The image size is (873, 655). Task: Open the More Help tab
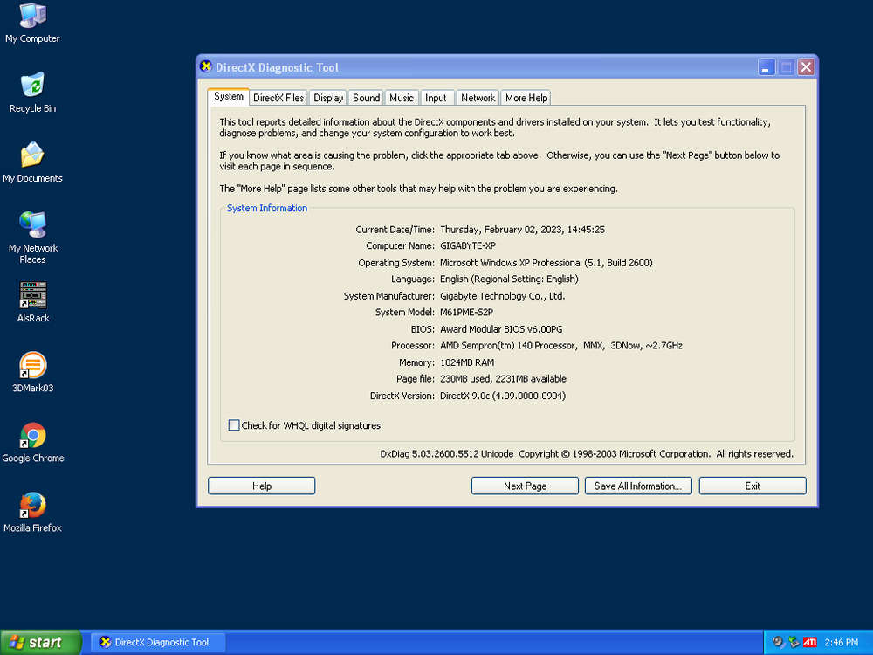click(526, 98)
